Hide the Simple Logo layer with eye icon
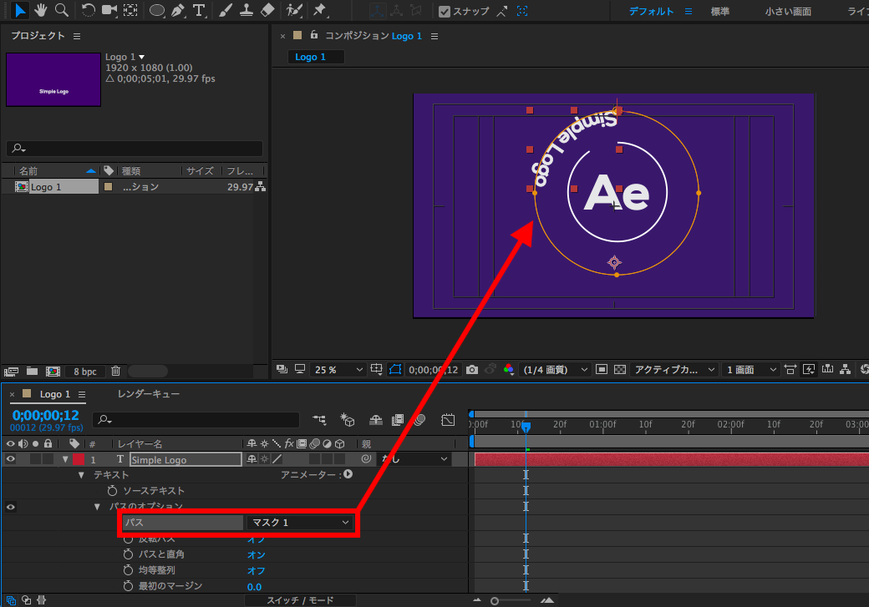Viewport: 869px width, 607px height. pos(11,459)
